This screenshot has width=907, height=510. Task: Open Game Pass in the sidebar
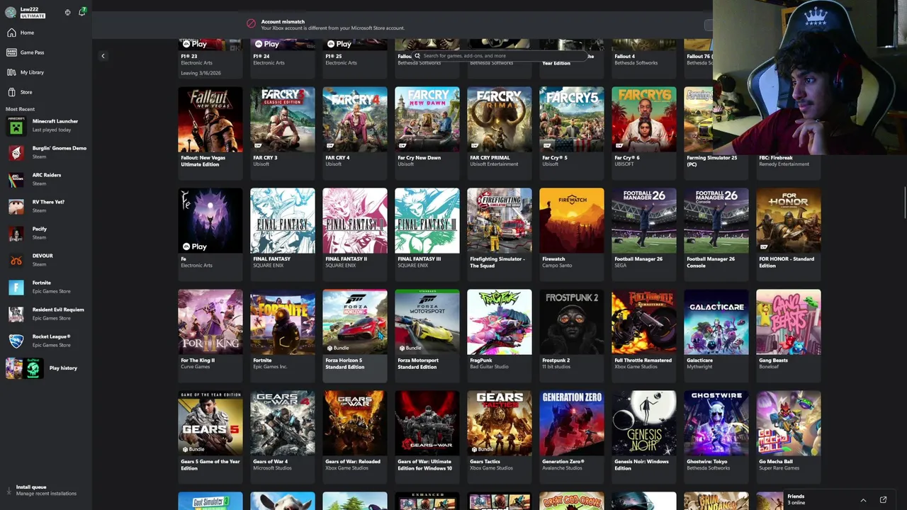coord(45,52)
